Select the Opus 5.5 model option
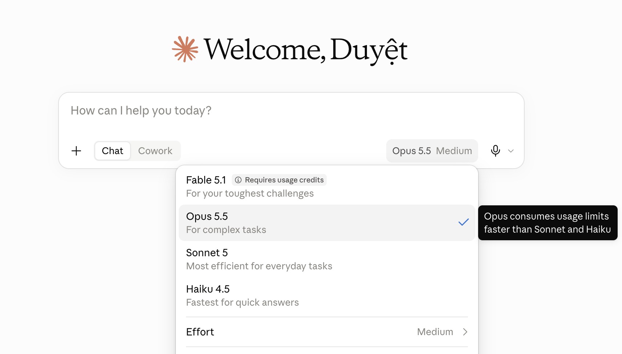Image resolution: width=622 pixels, height=354 pixels. [x=327, y=223]
